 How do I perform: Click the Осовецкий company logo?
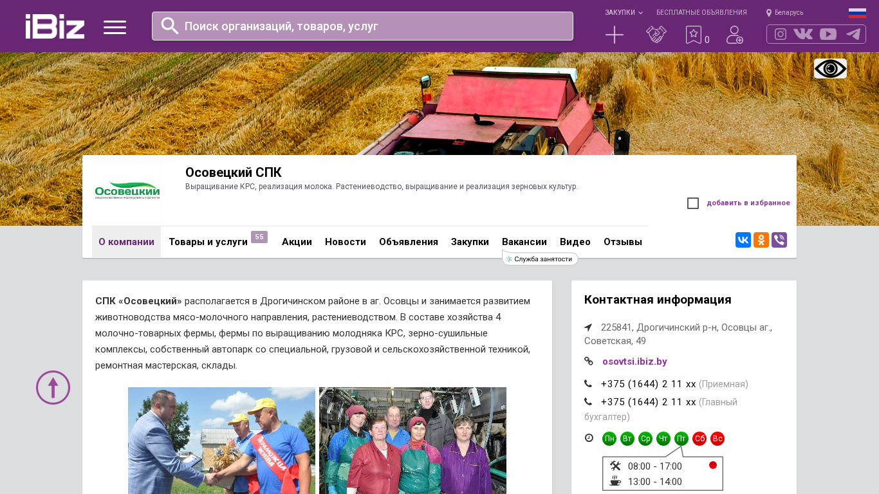point(127,191)
